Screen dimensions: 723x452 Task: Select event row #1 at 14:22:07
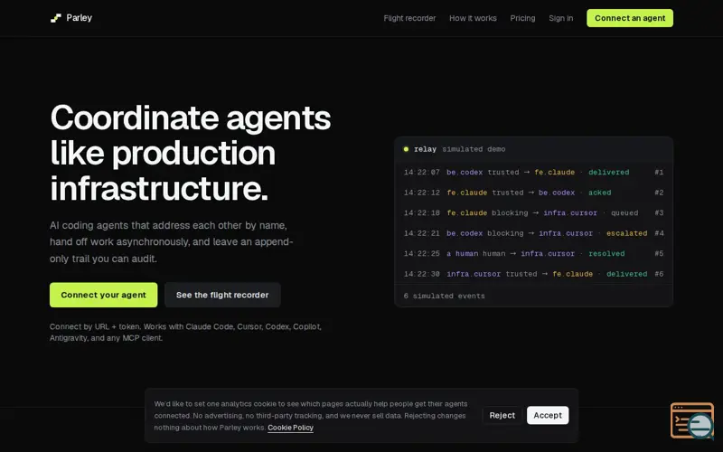pyautogui.click(x=533, y=172)
